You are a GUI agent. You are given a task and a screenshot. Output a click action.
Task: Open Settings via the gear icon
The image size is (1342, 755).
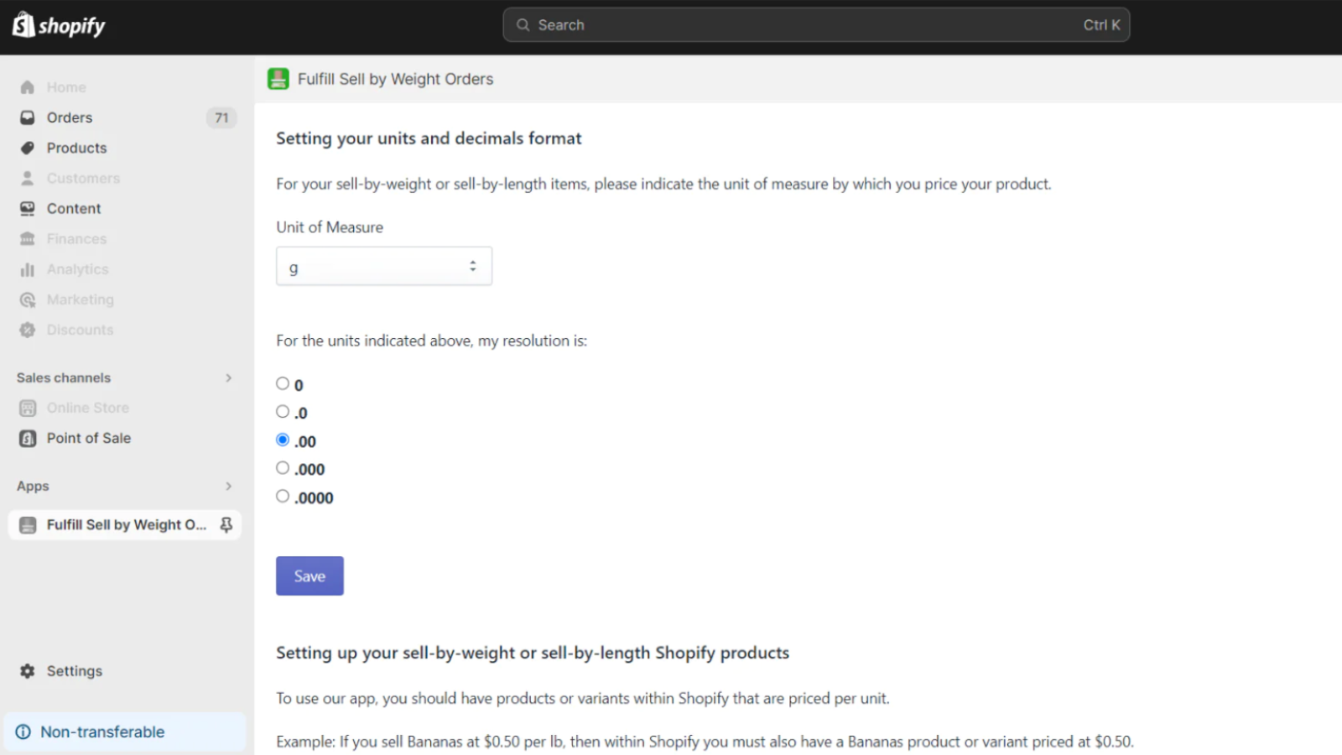coord(28,671)
